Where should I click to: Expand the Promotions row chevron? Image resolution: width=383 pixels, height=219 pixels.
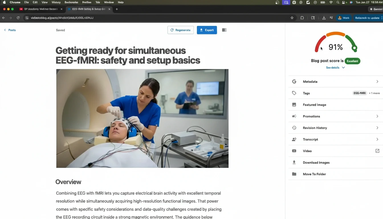(x=377, y=116)
